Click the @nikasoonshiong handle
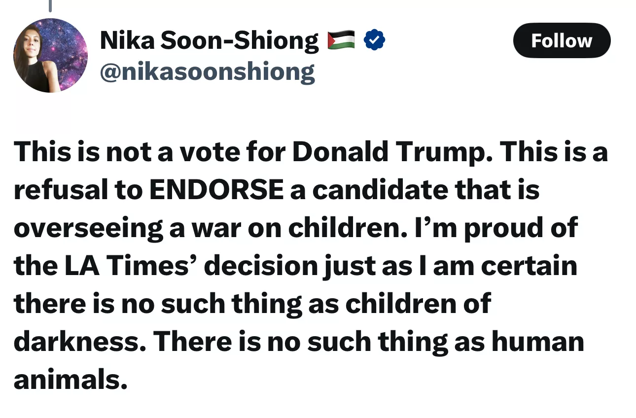The width and height of the screenshot is (636, 418). click(x=207, y=72)
